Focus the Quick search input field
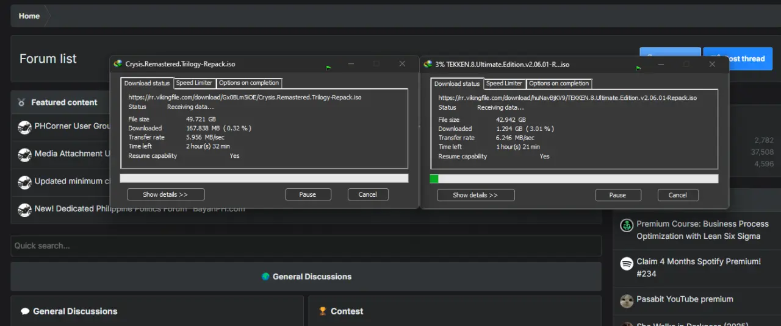This screenshot has height=326, width=781. [x=306, y=246]
